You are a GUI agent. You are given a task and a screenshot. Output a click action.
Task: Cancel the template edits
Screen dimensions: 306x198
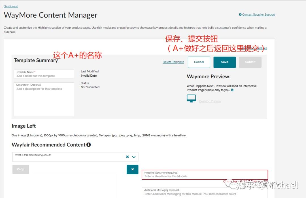(199, 62)
